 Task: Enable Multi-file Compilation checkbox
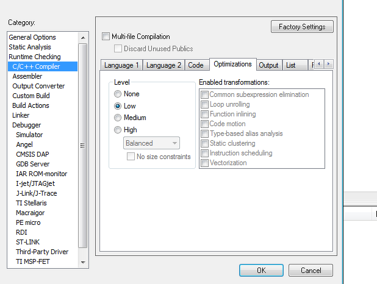(106, 37)
